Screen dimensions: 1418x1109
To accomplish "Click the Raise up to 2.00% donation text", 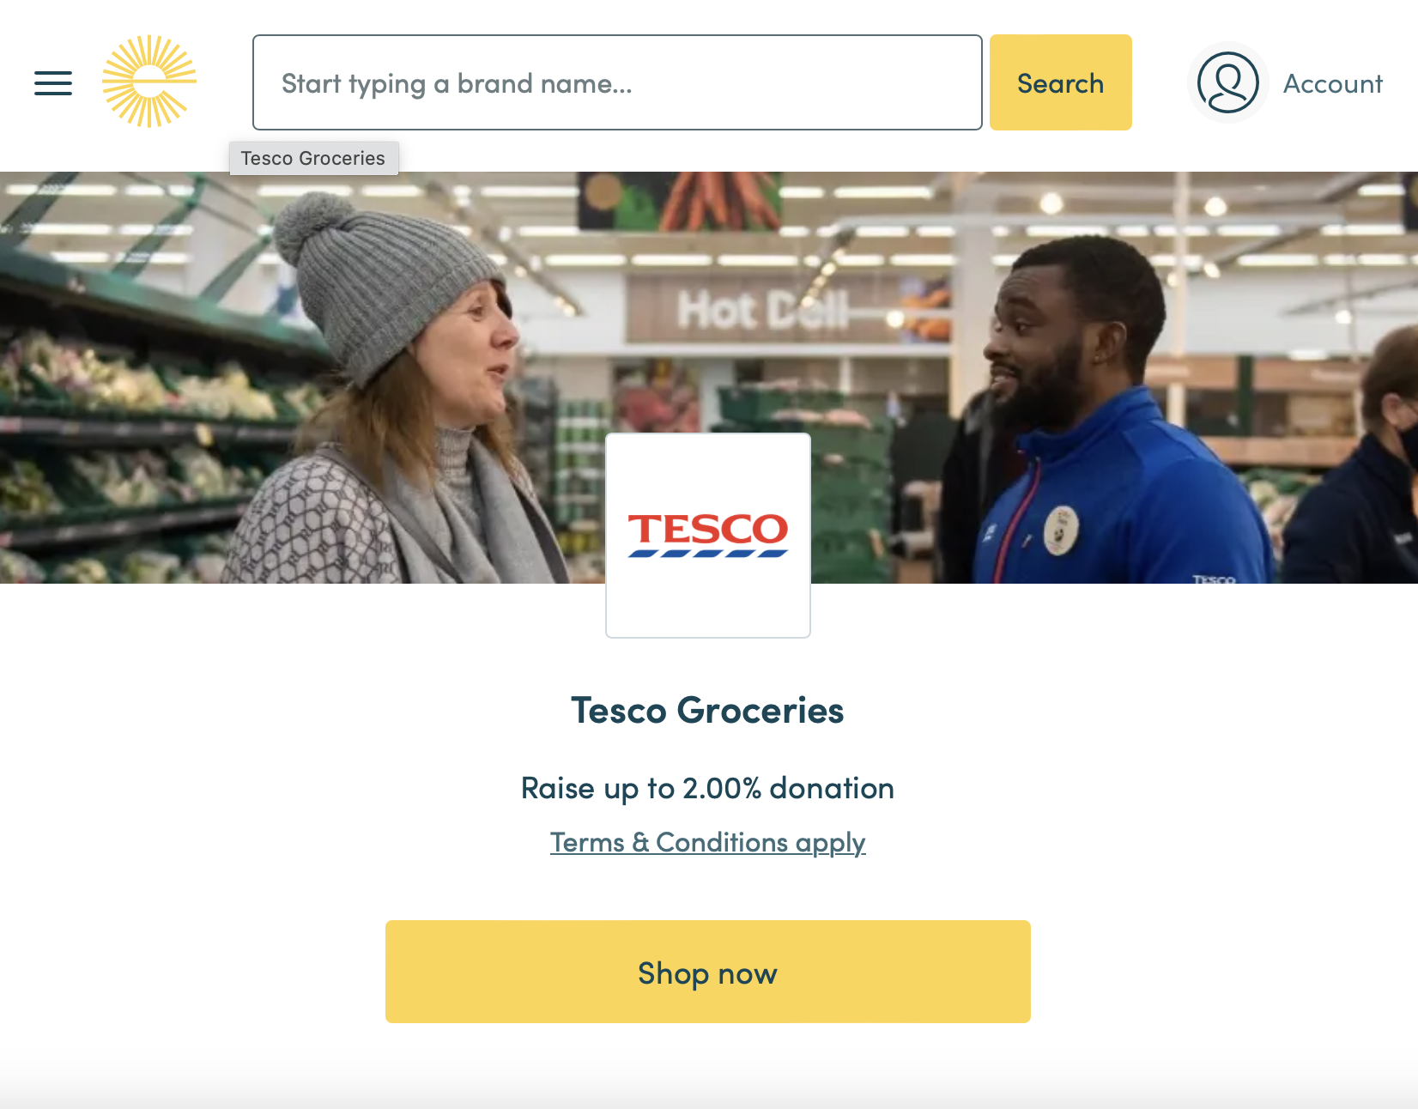I will point(708,788).
